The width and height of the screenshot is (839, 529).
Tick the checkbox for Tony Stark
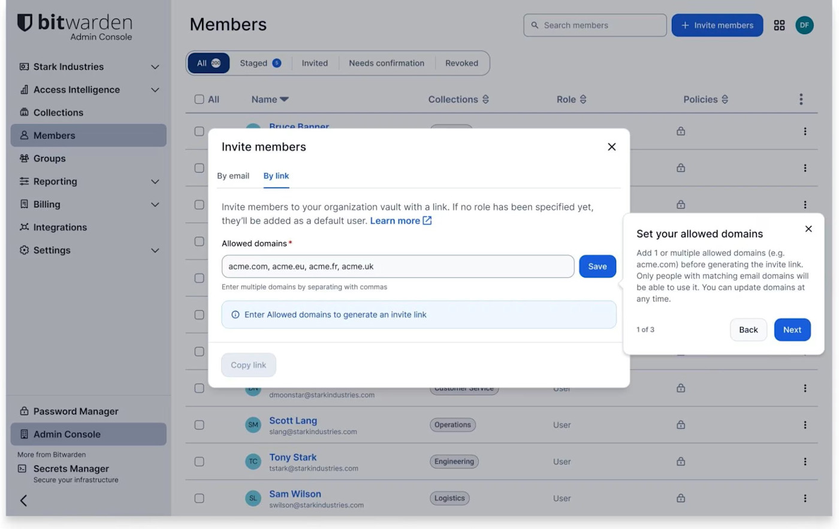[x=200, y=462]
